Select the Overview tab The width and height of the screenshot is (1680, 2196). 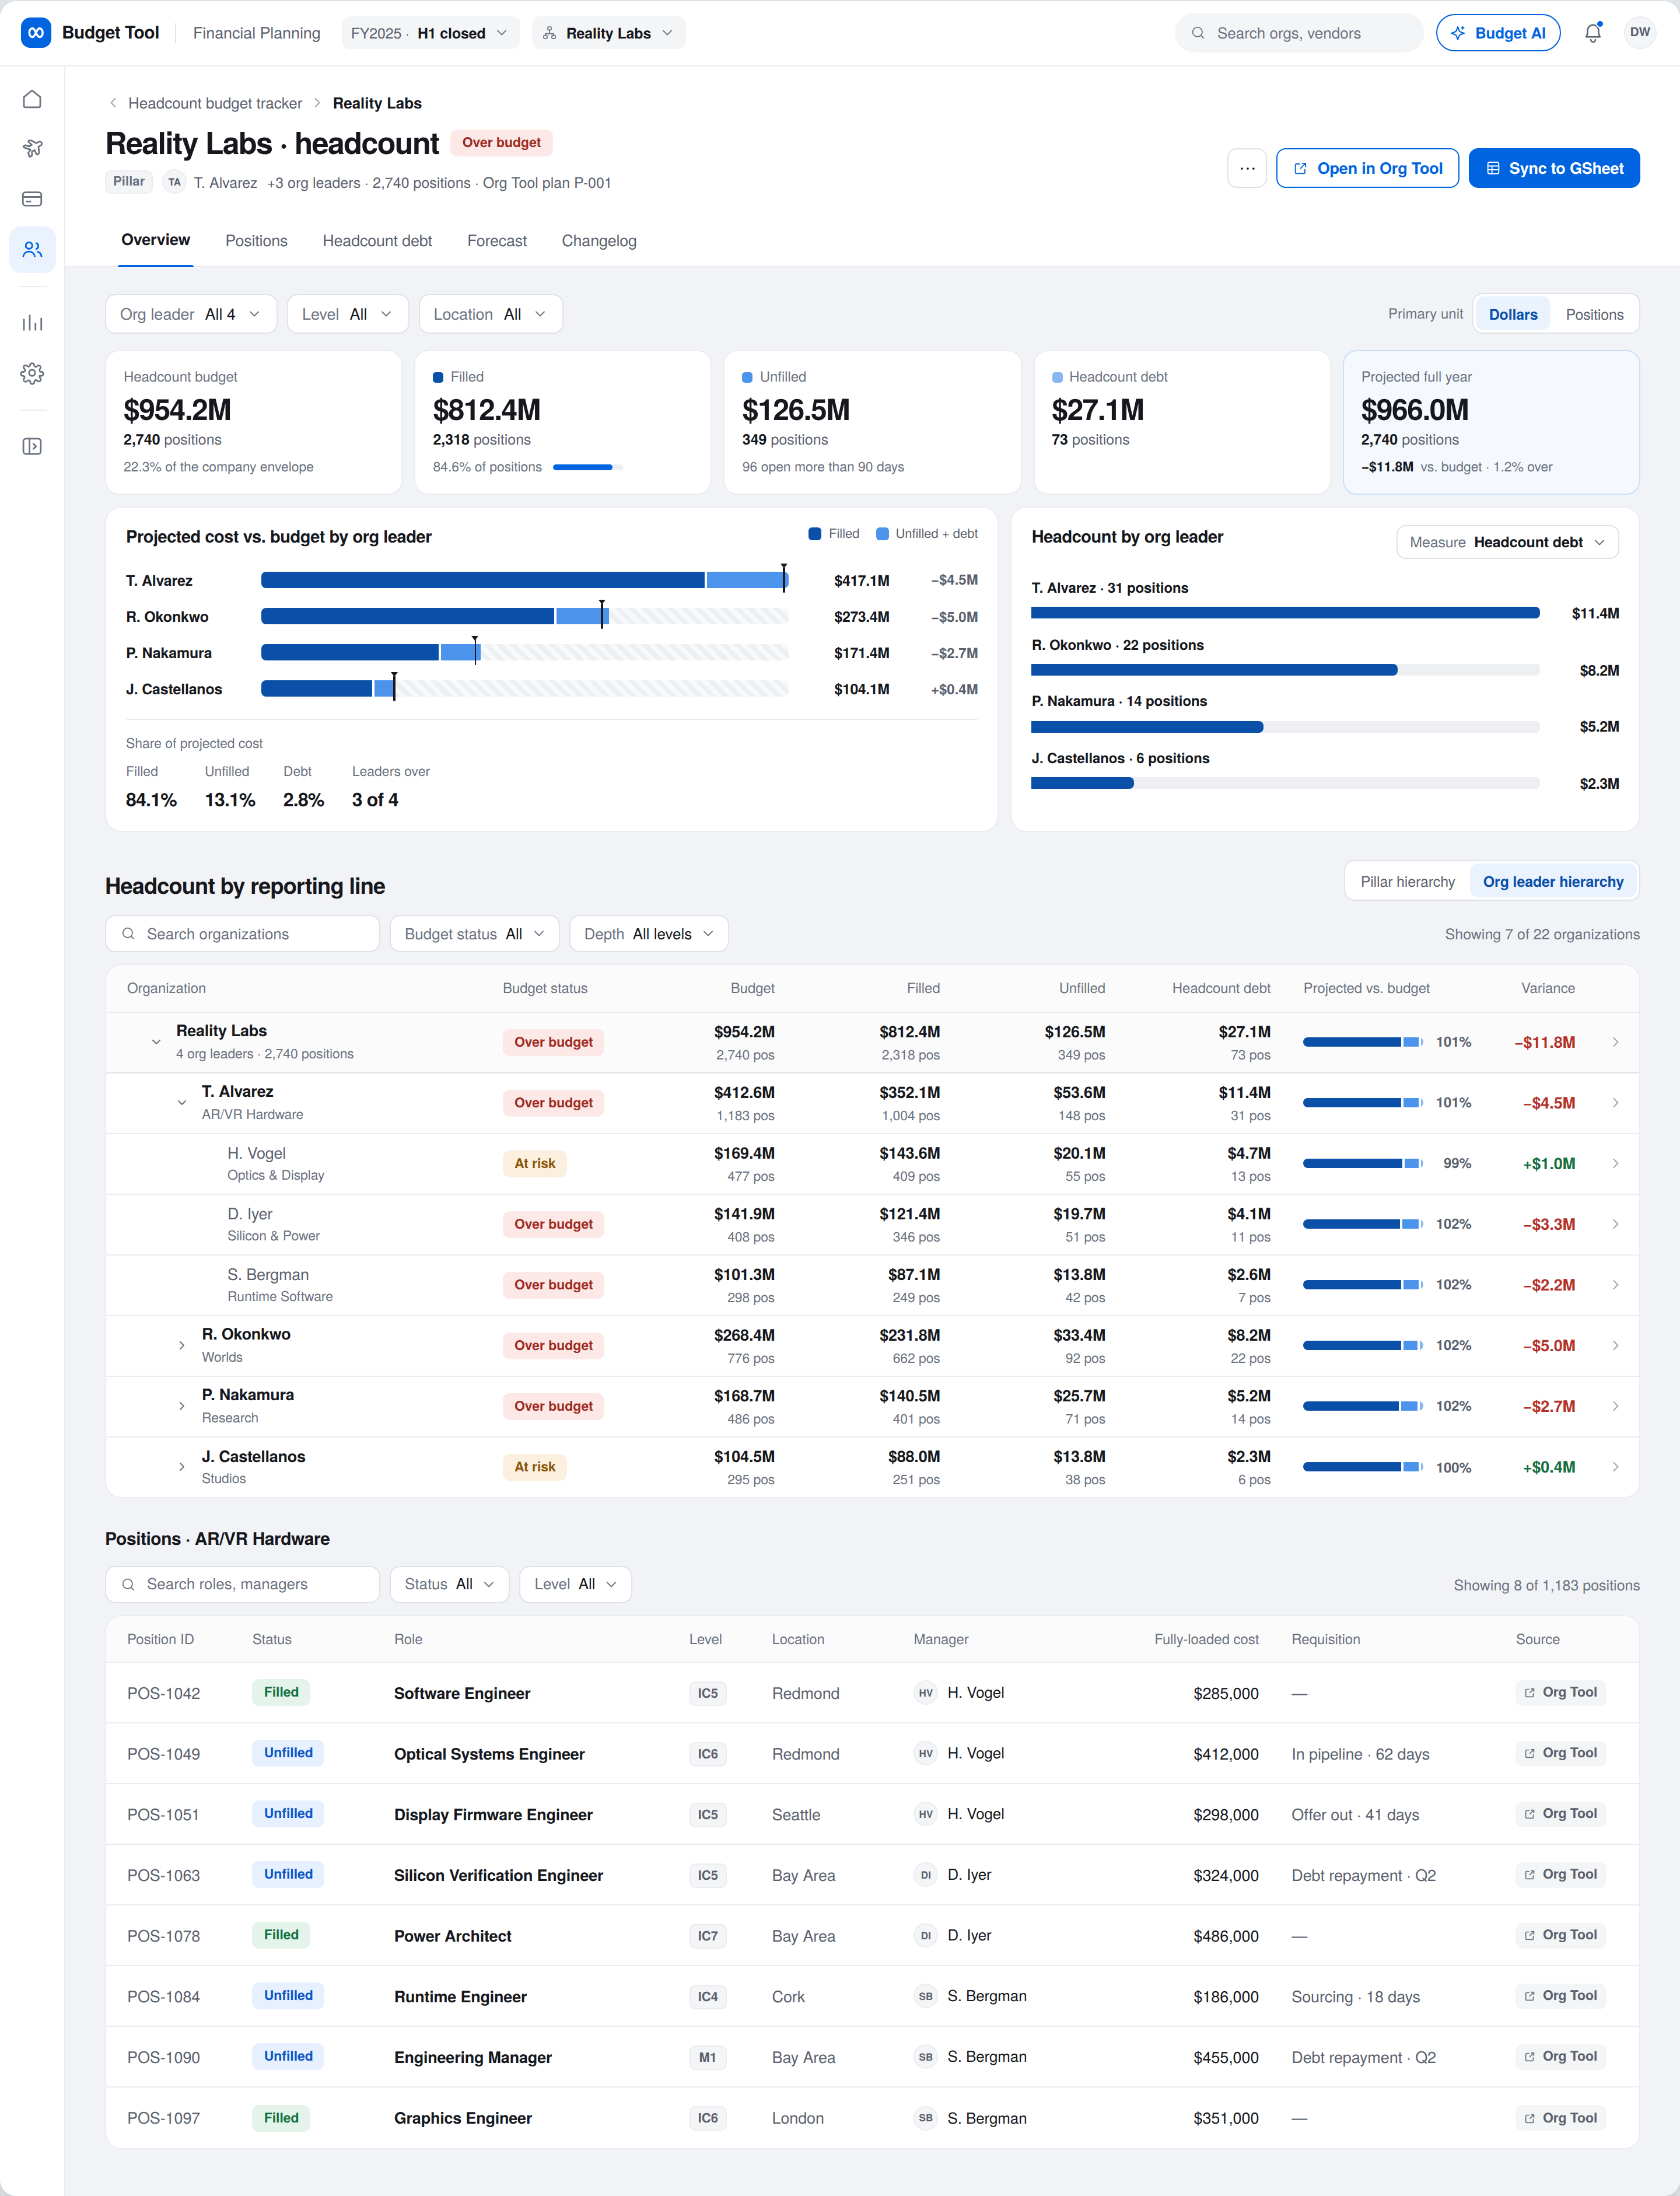155,240
